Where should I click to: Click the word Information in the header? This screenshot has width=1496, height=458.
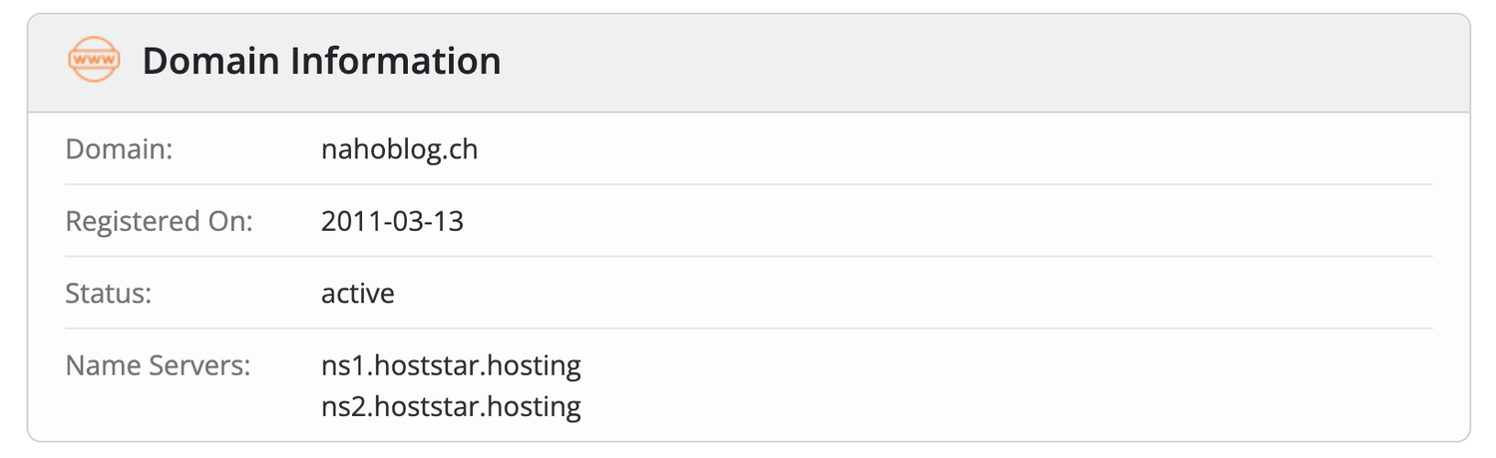coord(396,61)
